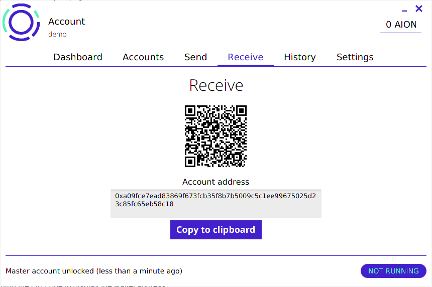This screenshot has height=287, width=432.
Task: Click the demo account name
Action: click(57, 34)
